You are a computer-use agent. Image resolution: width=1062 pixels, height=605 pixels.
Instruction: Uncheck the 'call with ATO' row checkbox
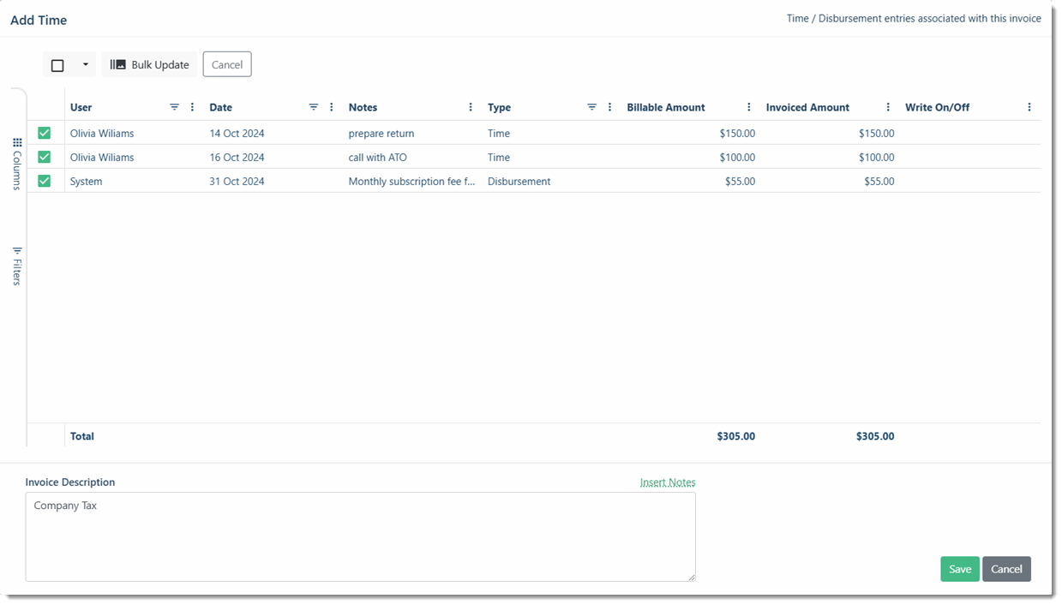45,157
